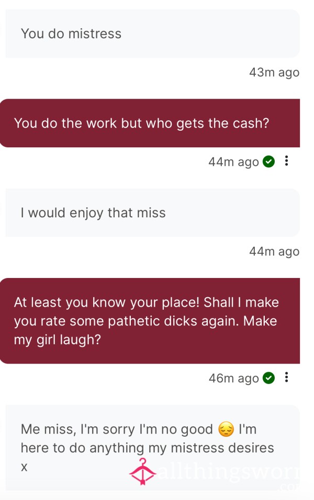Click the 44m ago timestamp under sent message
The width and height of the screenshot is (314, 500).
coord(233,162)
